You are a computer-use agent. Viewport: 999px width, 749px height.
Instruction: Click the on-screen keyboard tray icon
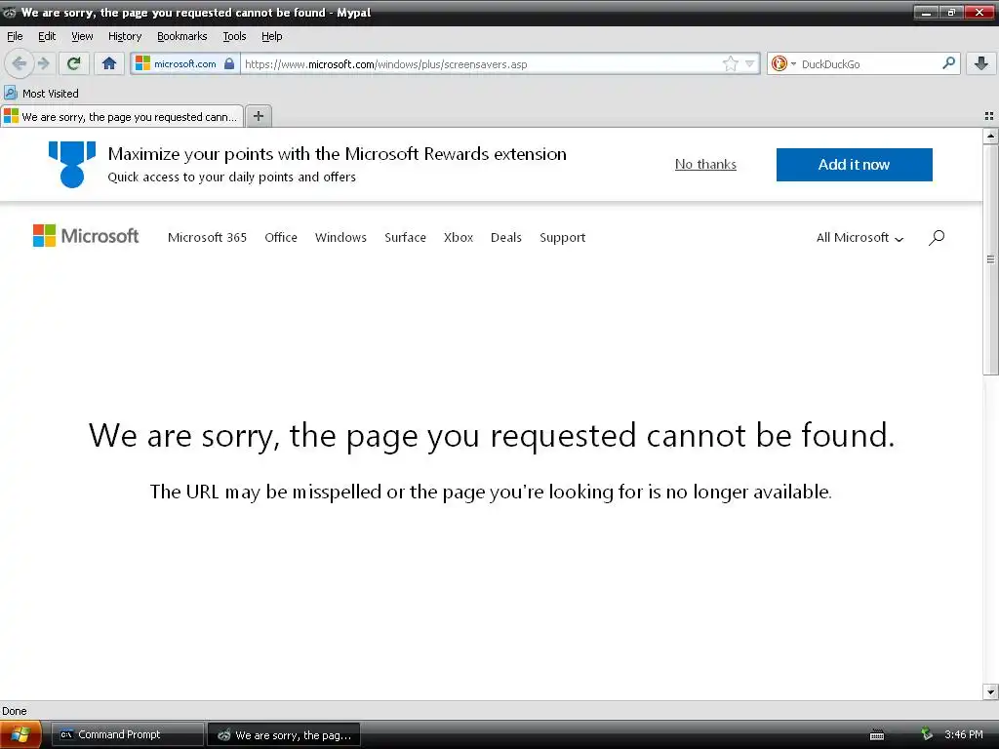pyautogui.click(x=877, y=735)
